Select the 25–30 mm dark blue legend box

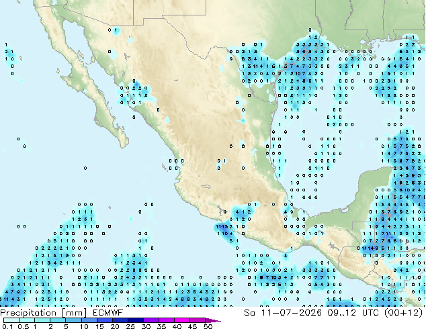135,320
